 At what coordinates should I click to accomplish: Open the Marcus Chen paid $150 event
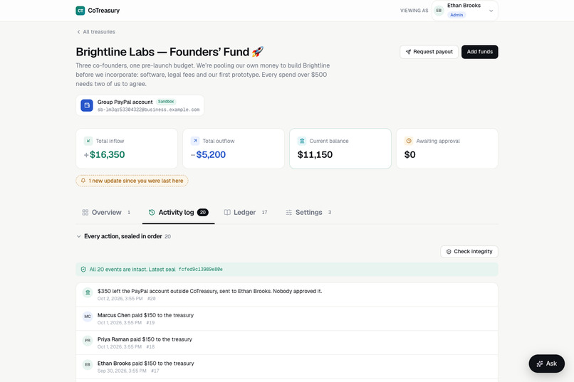coord(287,319)
